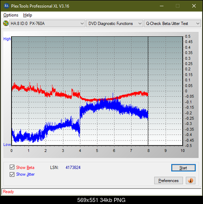Click the PlexTools XL logo in the title bar
This screenshot has width=203, height=204.
[x=6, y=6]
